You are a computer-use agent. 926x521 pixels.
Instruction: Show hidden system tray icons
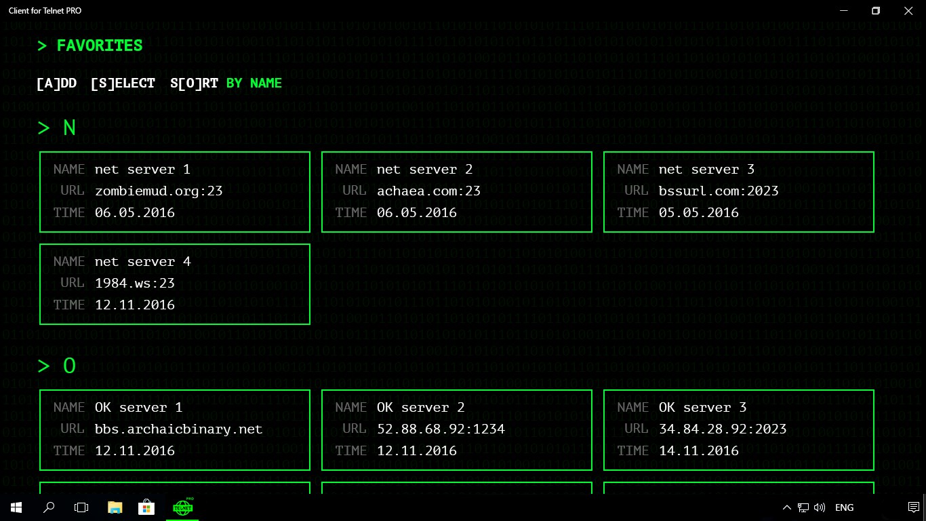pos(786,507)
